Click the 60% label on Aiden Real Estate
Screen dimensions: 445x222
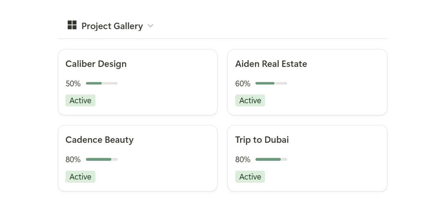(x=243, y=84)
